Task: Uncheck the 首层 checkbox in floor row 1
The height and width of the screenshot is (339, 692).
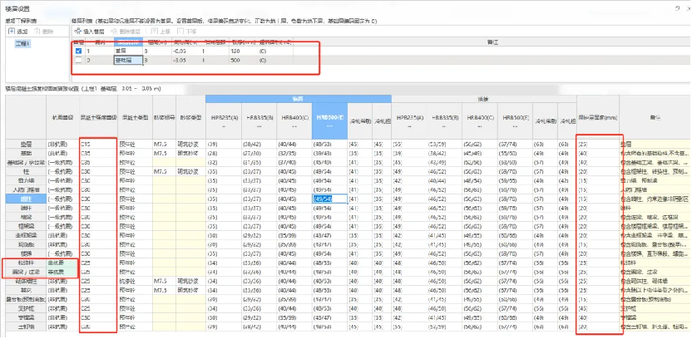Action: pos(78,51)
